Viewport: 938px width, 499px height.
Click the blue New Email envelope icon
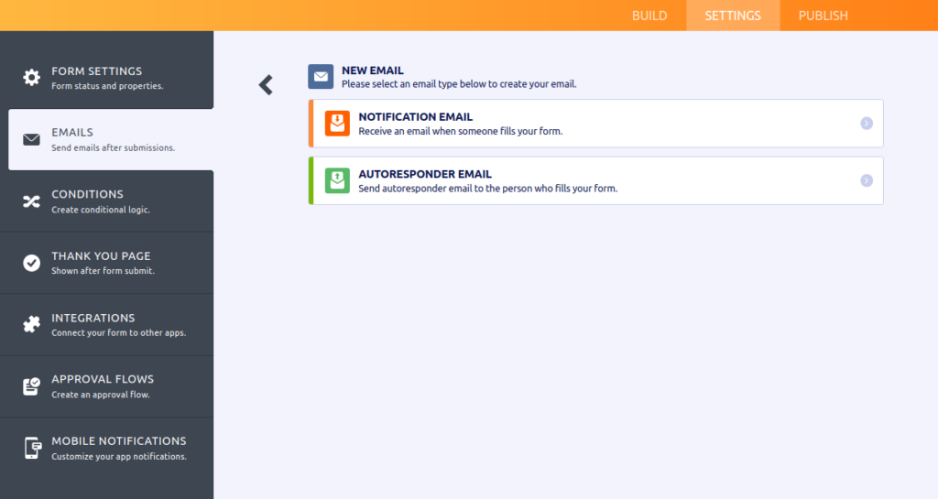(x=321, y=77)
